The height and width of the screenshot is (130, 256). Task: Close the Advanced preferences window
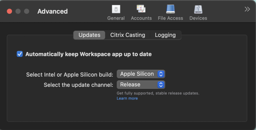tap(9, 11)
